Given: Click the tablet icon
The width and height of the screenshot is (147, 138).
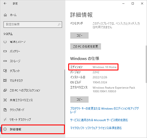Looking at the screenshot, I should pos(5,71).
